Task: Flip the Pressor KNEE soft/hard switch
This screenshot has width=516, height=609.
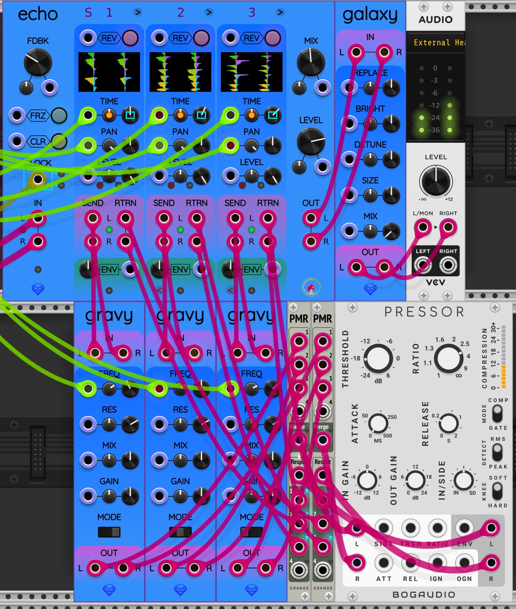Action: (497, 491)
